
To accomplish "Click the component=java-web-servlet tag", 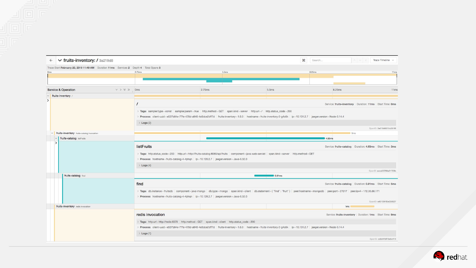I will click(248, 154).
